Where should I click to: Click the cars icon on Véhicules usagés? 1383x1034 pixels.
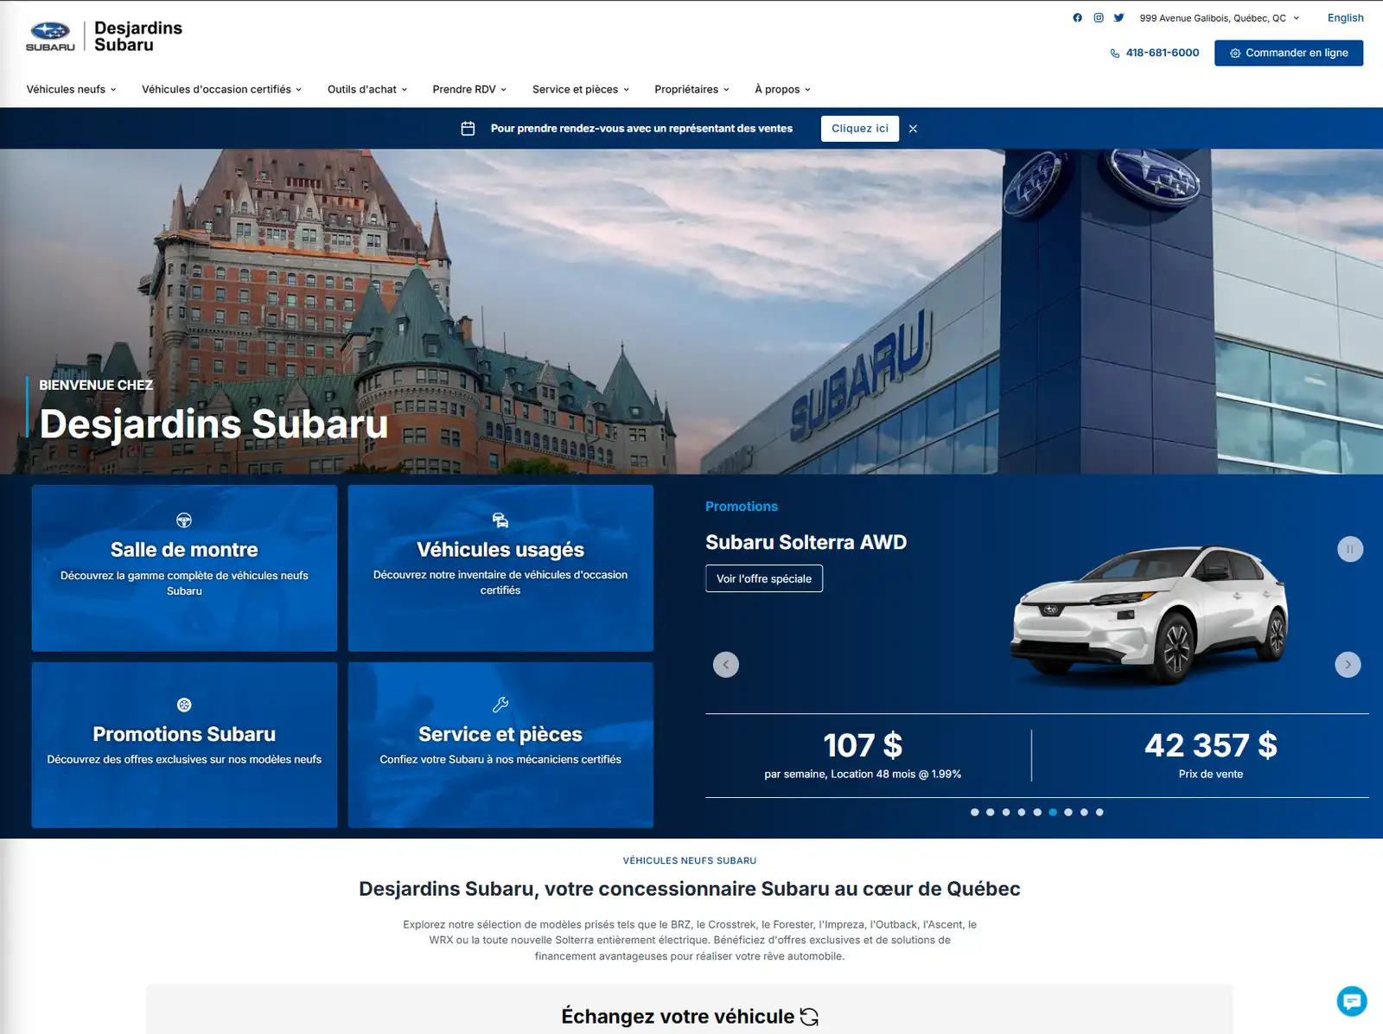click(500, 520)
